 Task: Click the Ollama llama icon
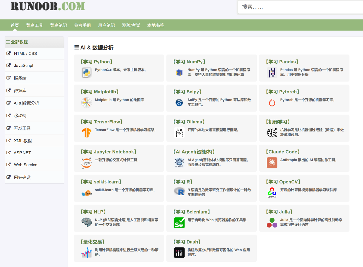179,133
